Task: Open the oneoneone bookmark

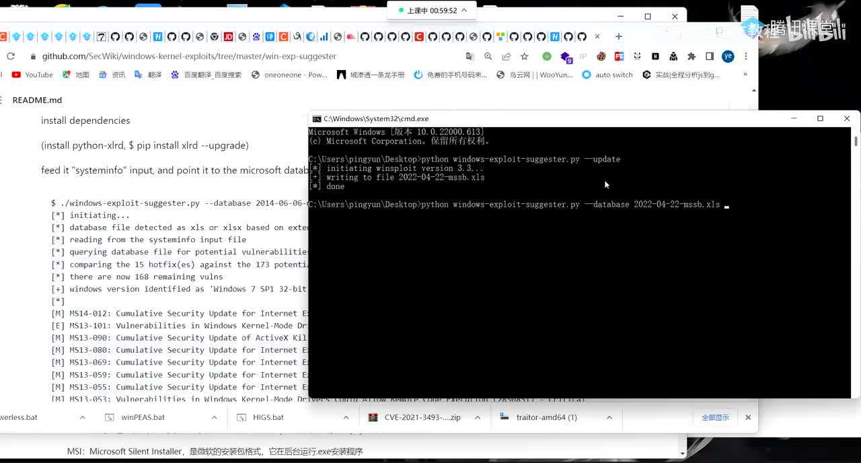Action: (289, 75)
